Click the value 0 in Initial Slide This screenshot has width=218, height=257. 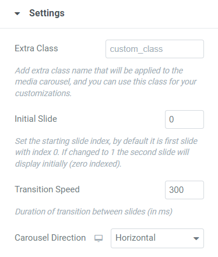[x=171, y=119]
